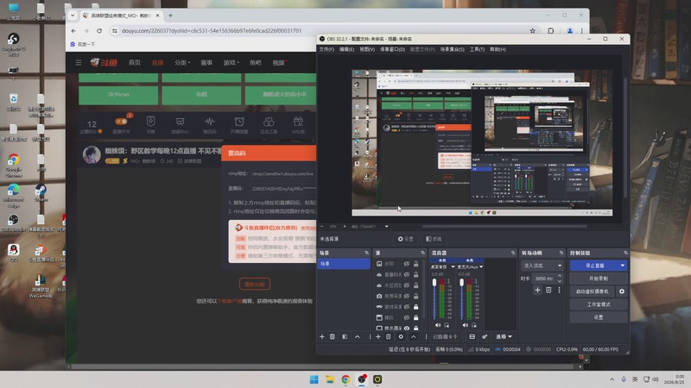
Task: Show the 水印 source via its eye icon
Action: point(406,264)
